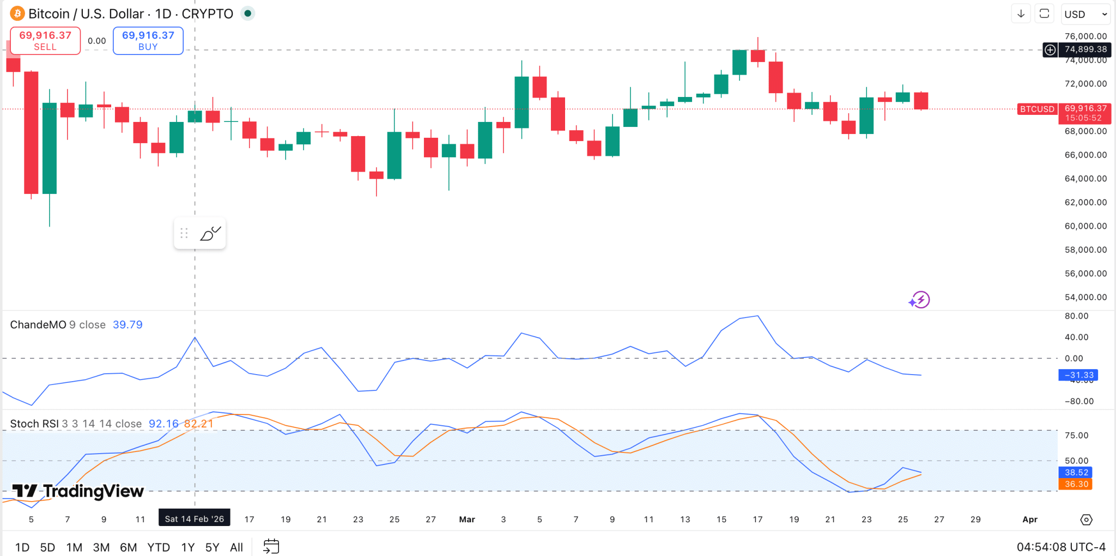Screen dimensions: 1116x556
Task: Click the Stoch RSI indicator legend
Action: pos(112,424)
